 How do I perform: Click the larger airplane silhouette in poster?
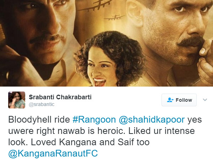point(95,5)
